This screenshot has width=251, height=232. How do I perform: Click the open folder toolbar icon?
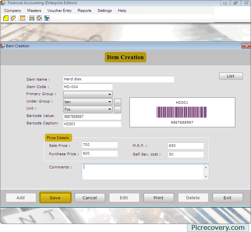tap(13, 18)
